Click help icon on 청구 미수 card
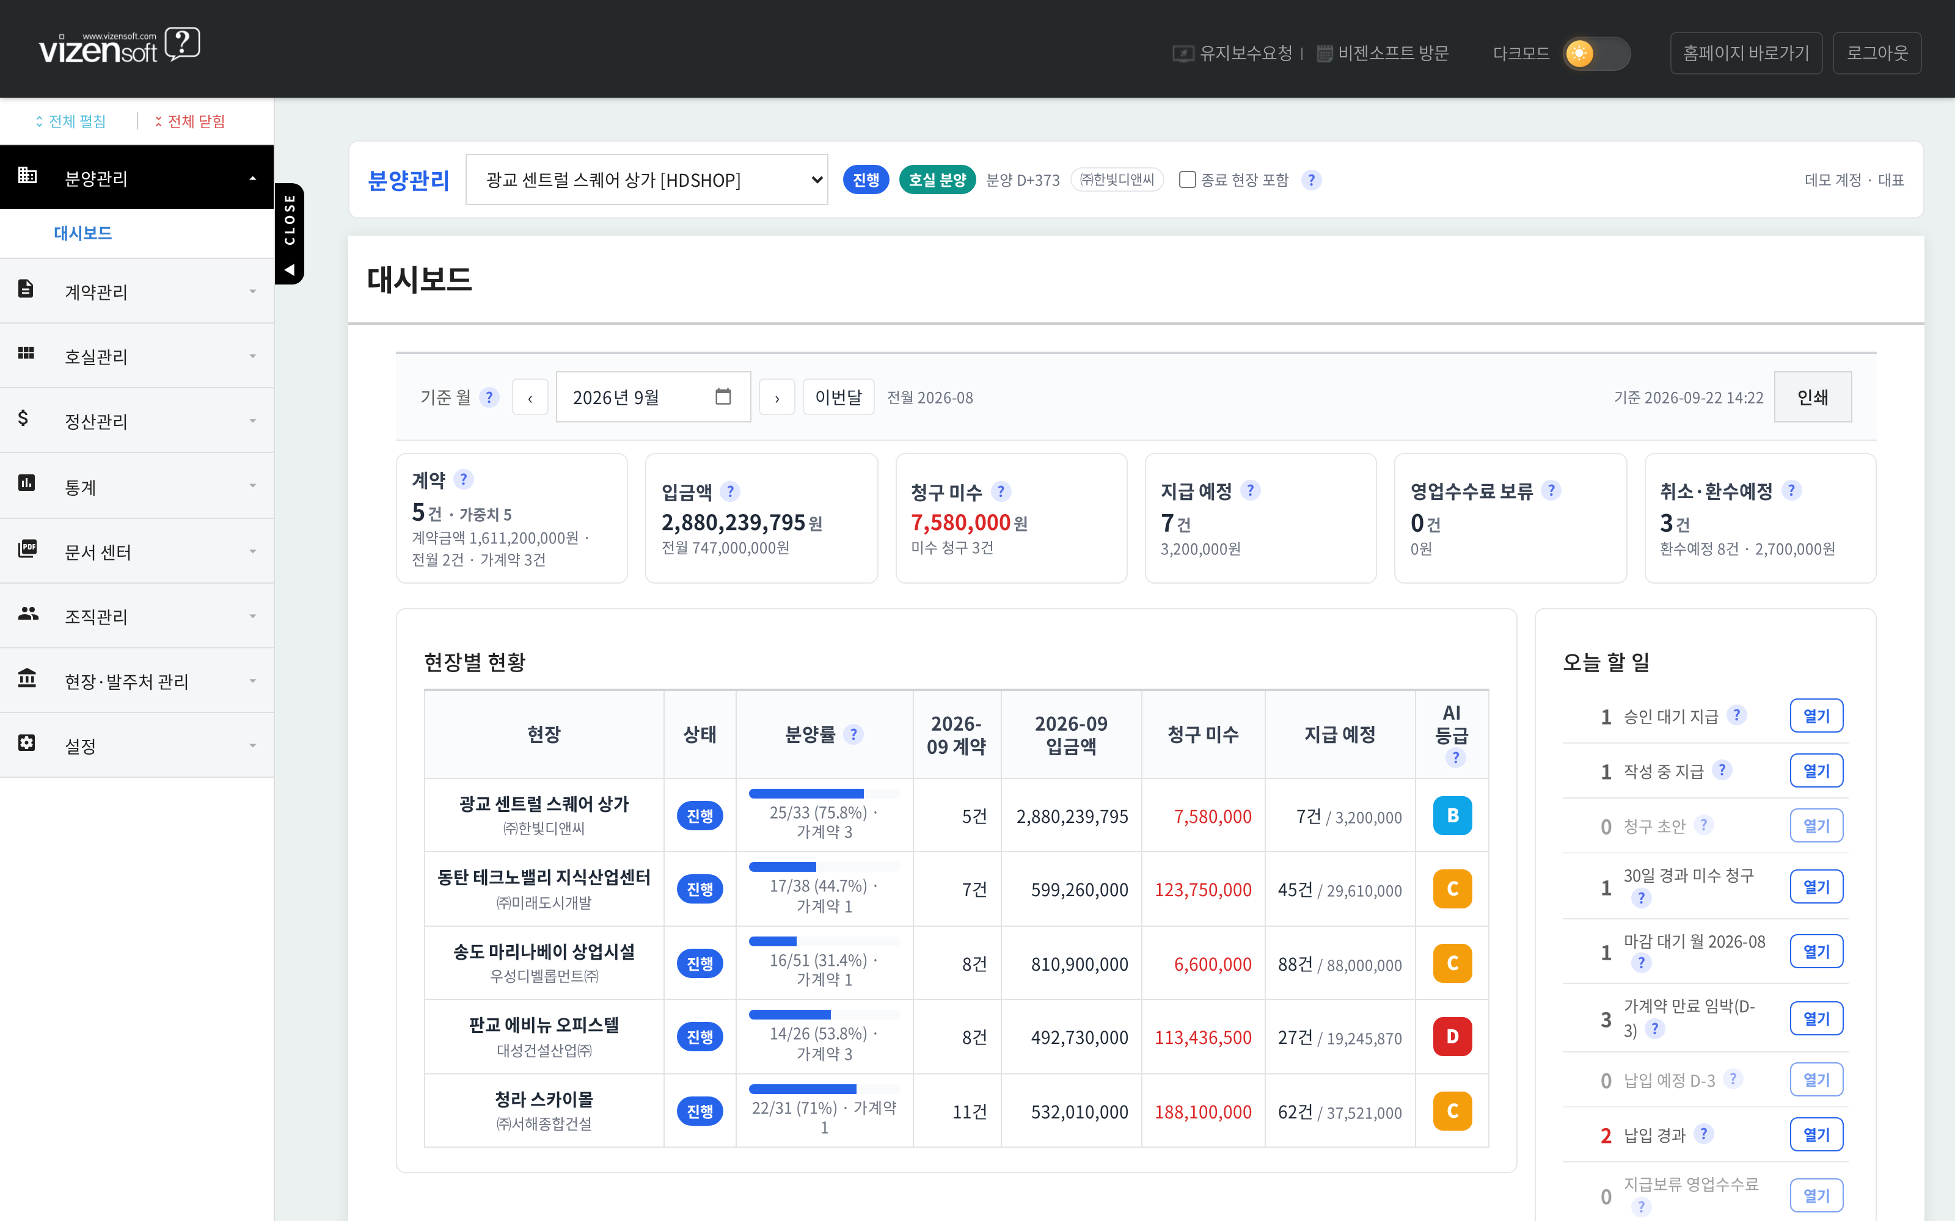Viewport: 1955px width, 1221px height. pos(1001,492)
